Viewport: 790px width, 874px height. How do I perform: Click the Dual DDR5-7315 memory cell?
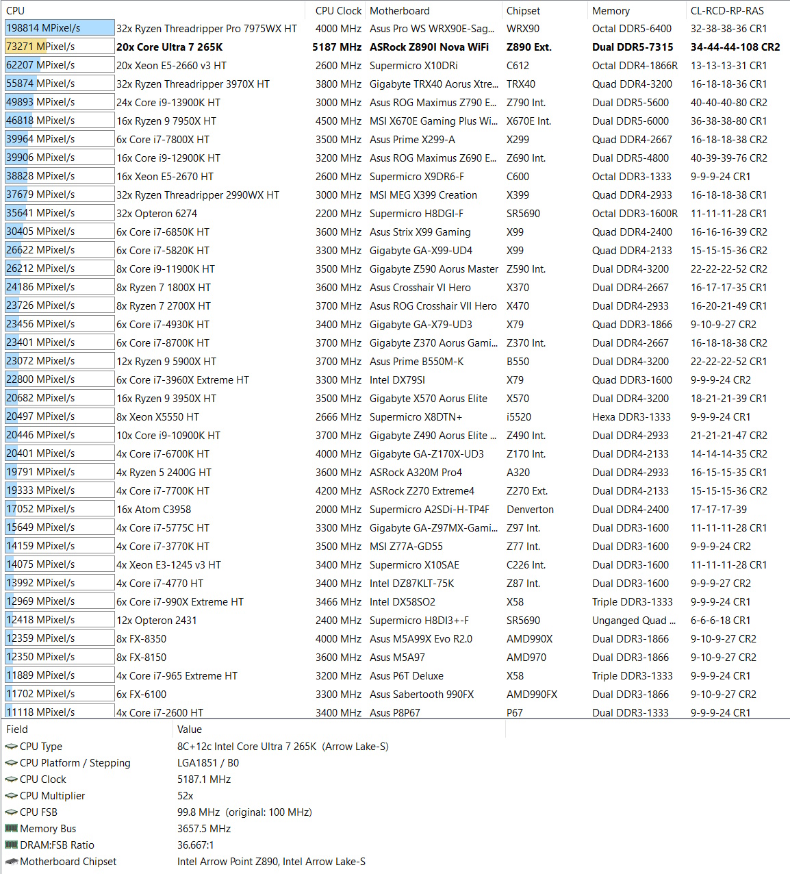click(x=633, y=47)
